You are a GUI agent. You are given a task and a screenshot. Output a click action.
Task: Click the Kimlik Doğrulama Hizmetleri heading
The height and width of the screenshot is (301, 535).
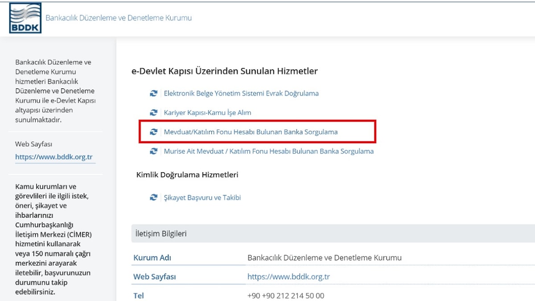pyautogui.click(x=187, y=174)
